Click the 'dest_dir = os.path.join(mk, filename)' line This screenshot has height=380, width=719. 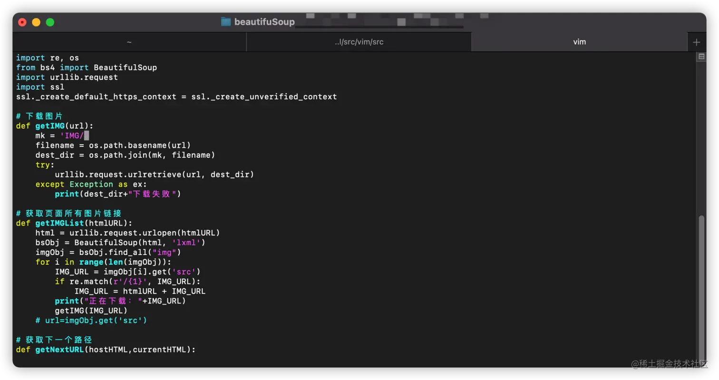click(x=125, y=155)
